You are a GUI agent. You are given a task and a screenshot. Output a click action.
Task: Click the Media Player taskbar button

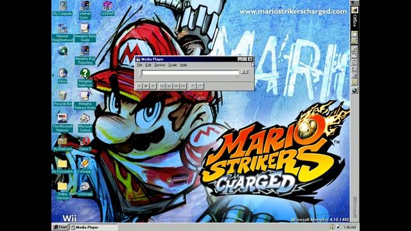93,227
